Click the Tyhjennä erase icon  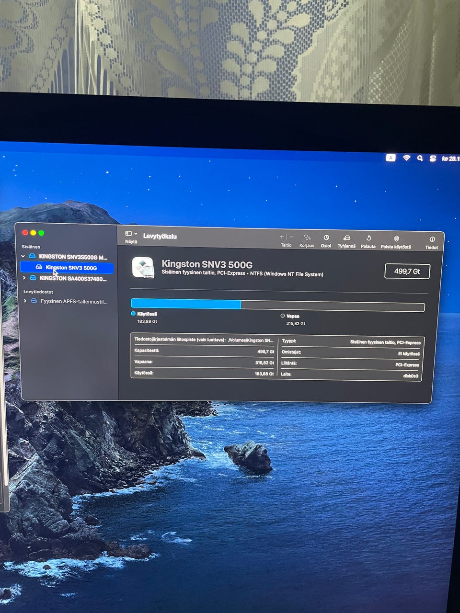tap(347, 238)
